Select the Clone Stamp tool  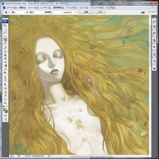pyautogui.click(x=5, y=55)
